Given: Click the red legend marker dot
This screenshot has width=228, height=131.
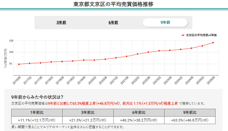Looking at the screenshot, I should pyautogui.click(x=183, y=35).
